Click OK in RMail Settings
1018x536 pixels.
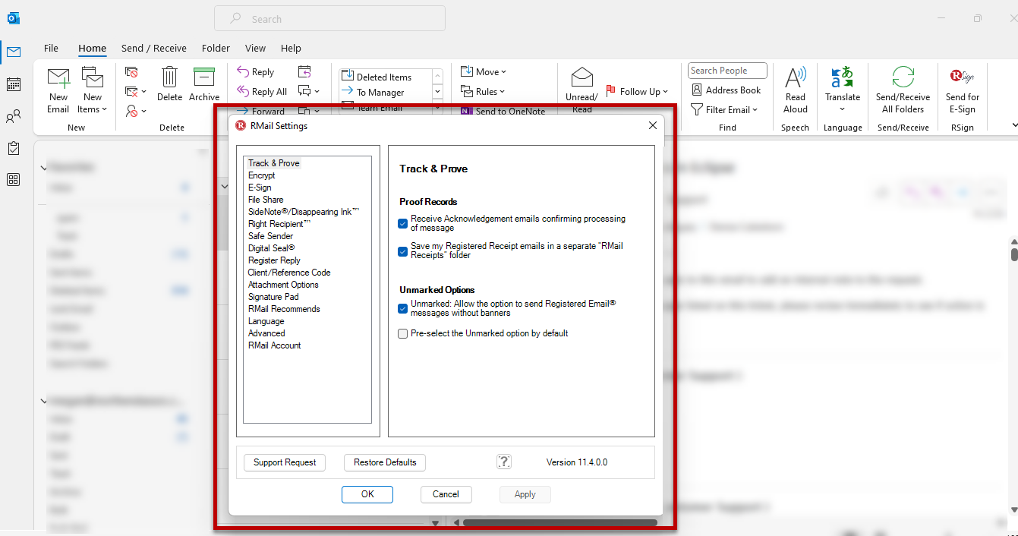tap(367, 494)
